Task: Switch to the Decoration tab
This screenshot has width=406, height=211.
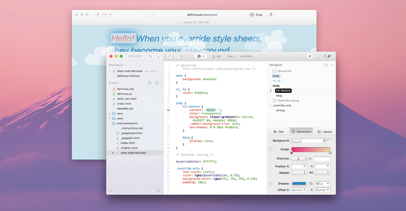Action: tap(301, 132)
